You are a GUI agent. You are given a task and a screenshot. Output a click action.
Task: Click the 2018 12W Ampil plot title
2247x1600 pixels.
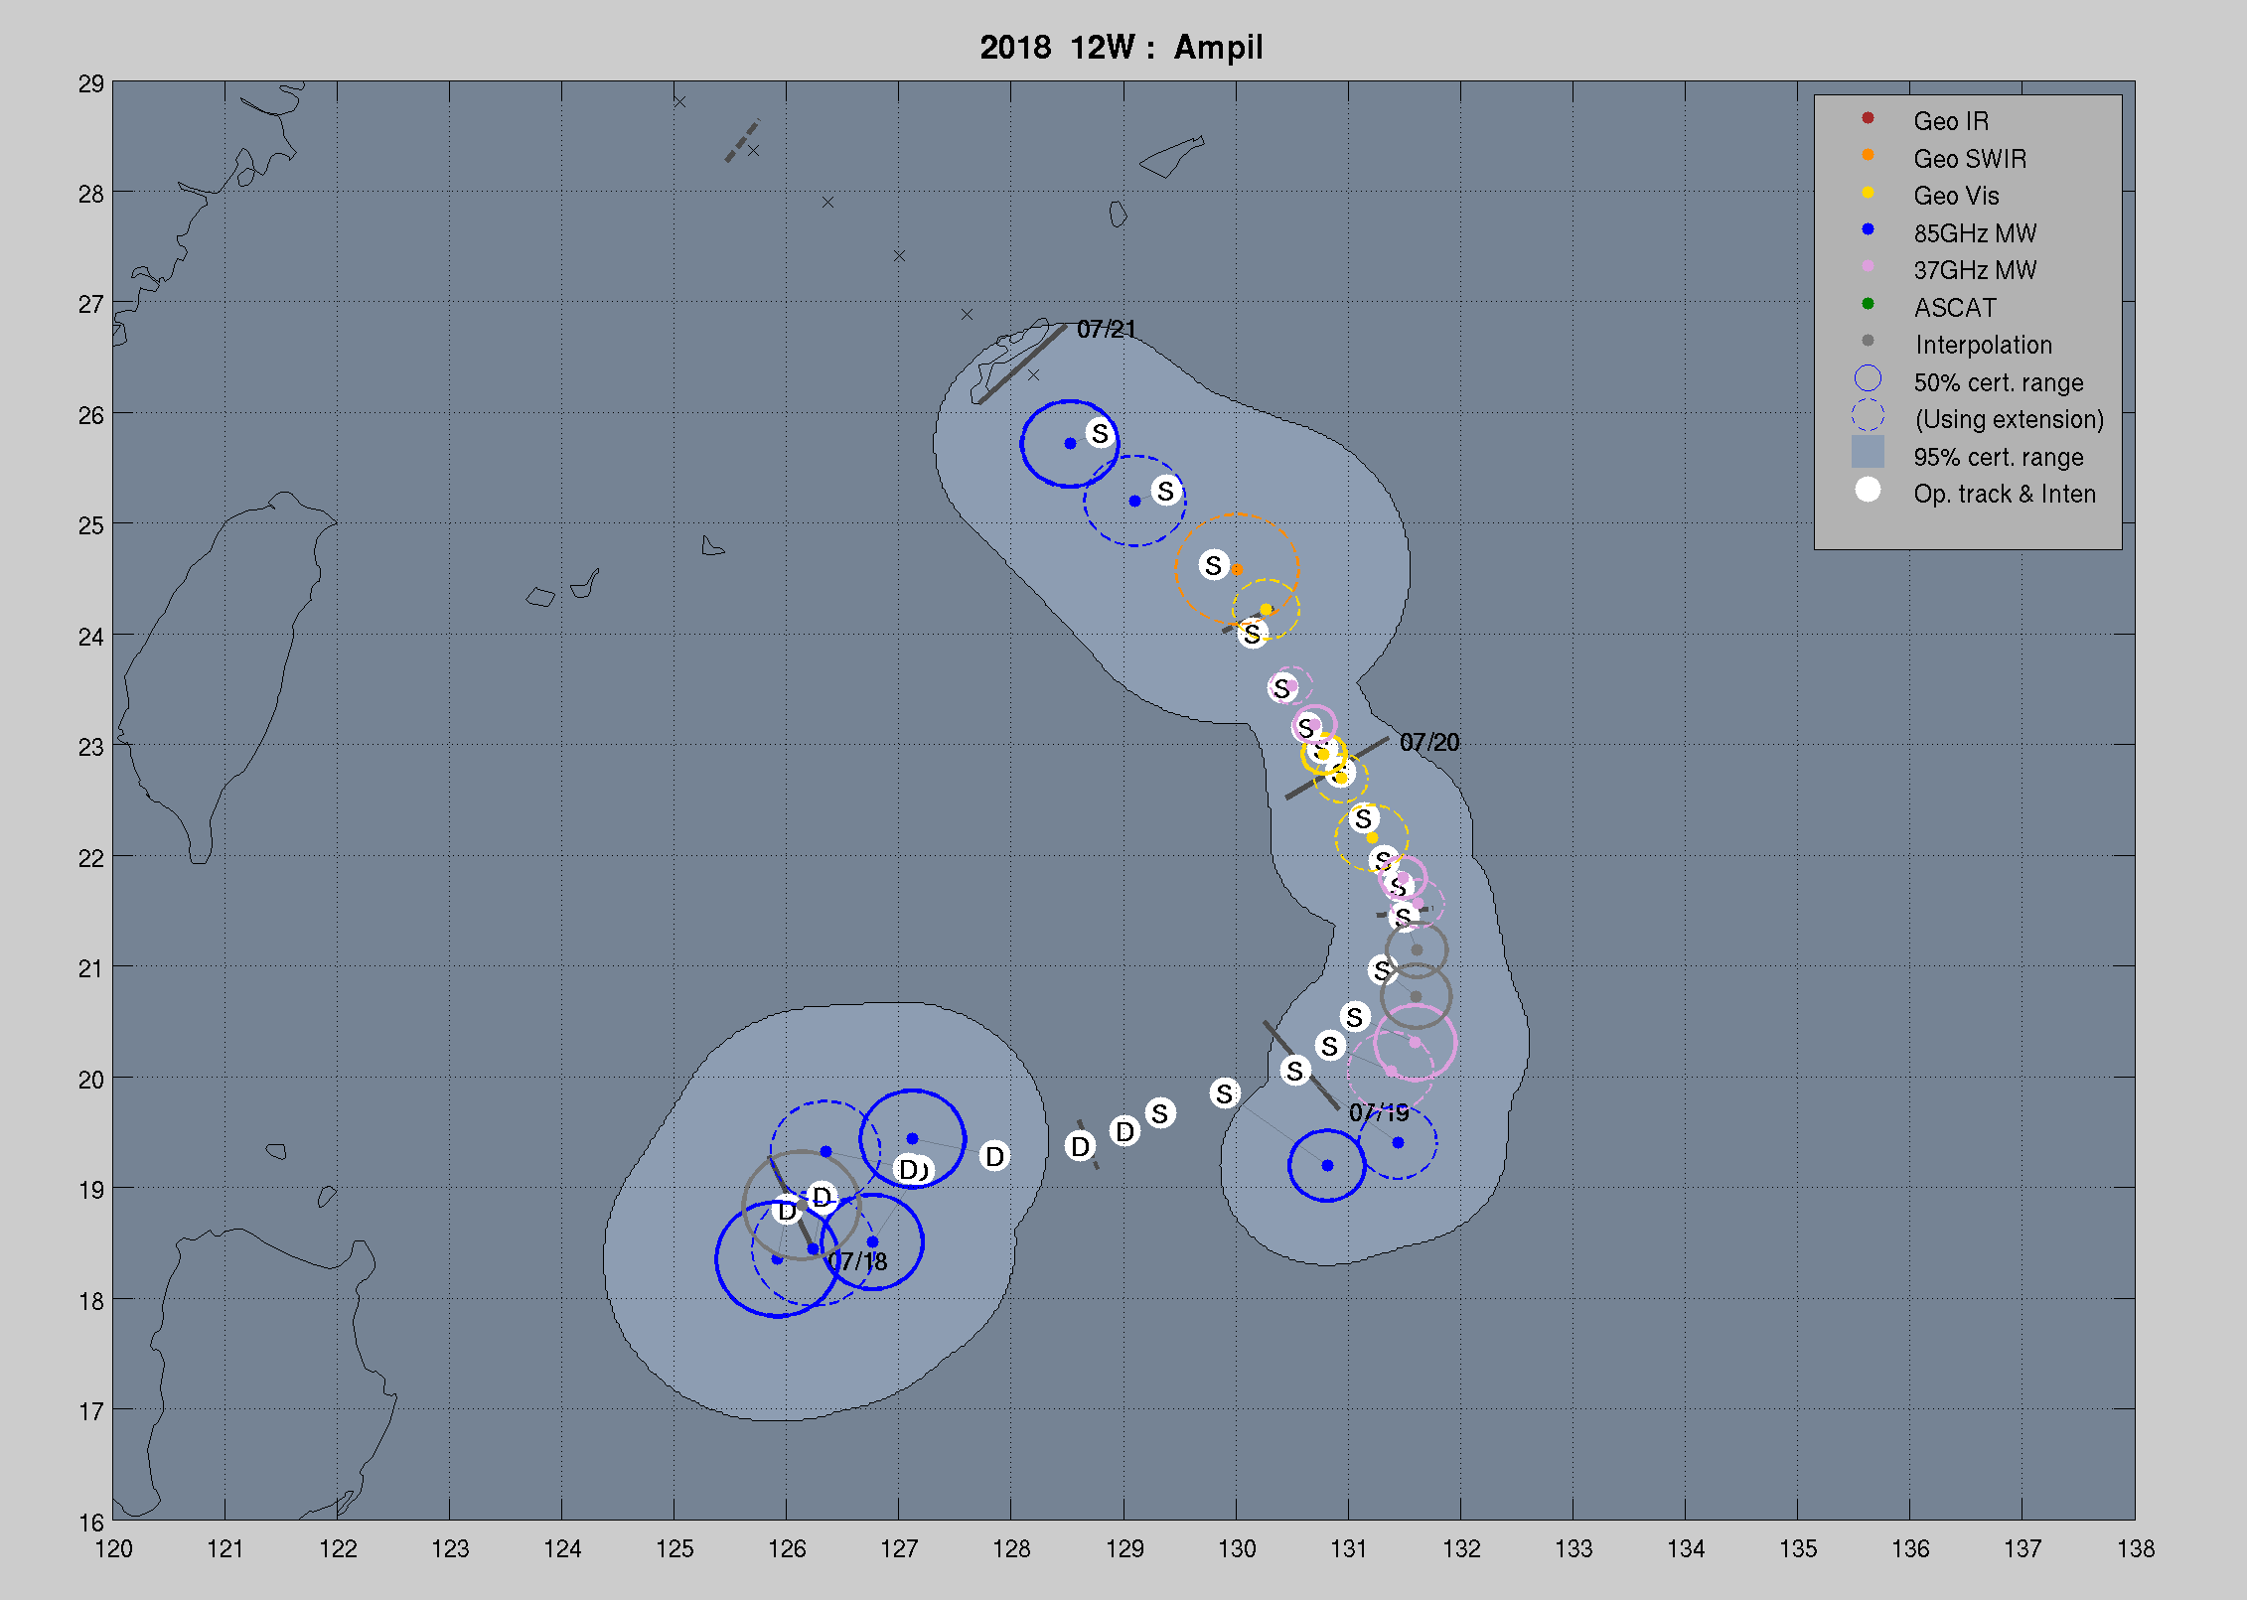point(1121,48)
